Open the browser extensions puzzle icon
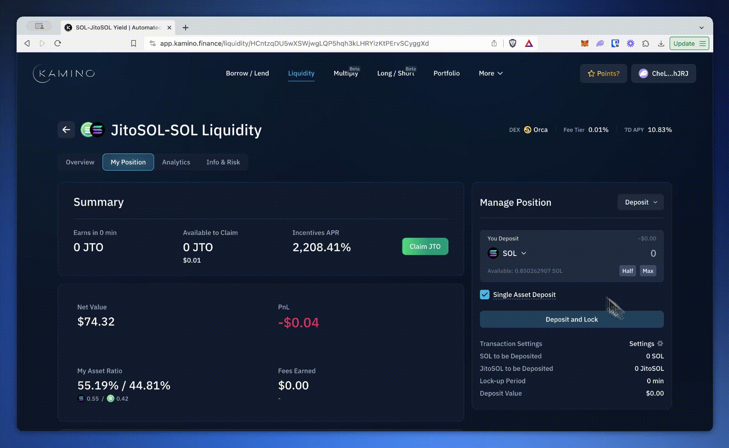The width and height of the screenshot is (729, 448). click(x=646, y=44)
